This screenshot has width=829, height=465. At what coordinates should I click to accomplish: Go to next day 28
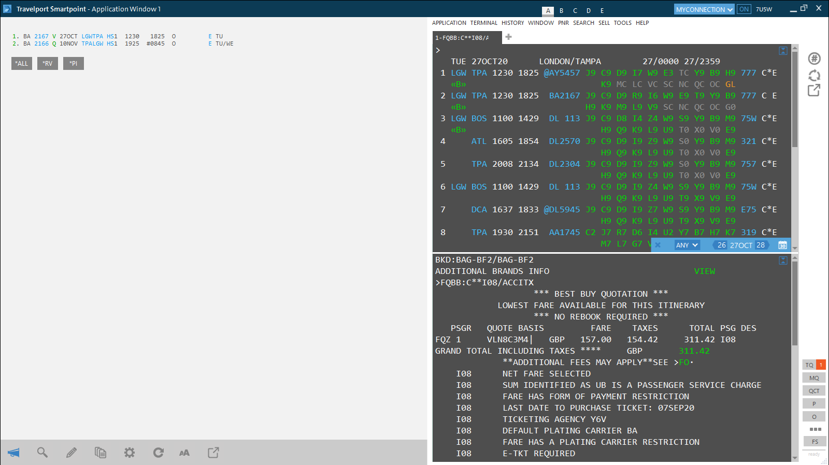[761, 245]
